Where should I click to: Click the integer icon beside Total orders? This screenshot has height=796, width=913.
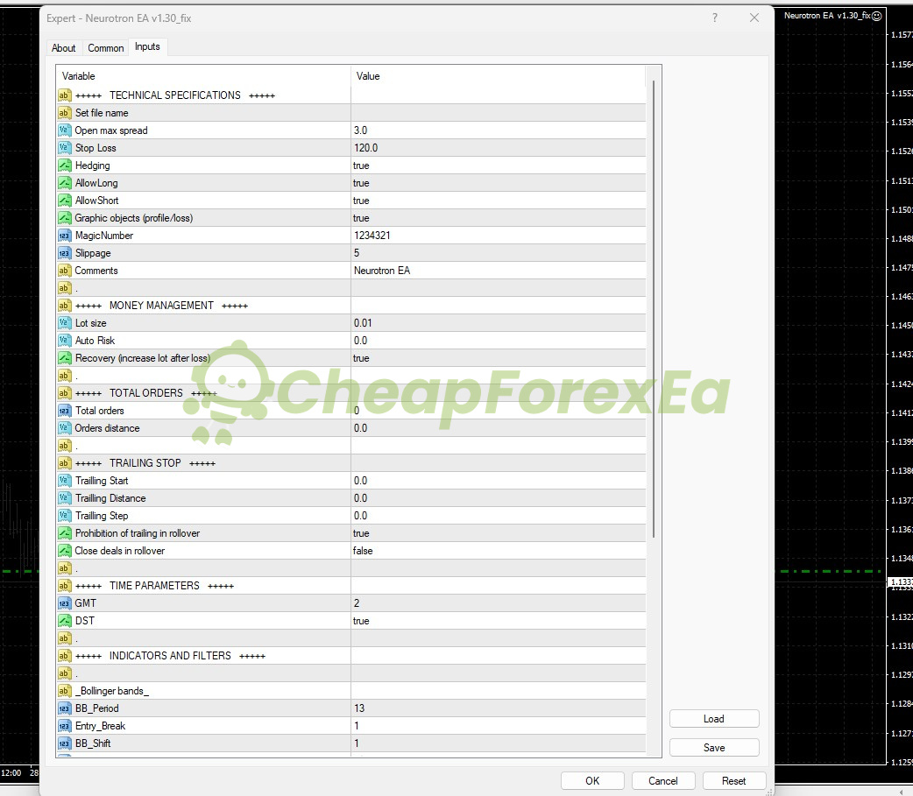tap(65, 411)
